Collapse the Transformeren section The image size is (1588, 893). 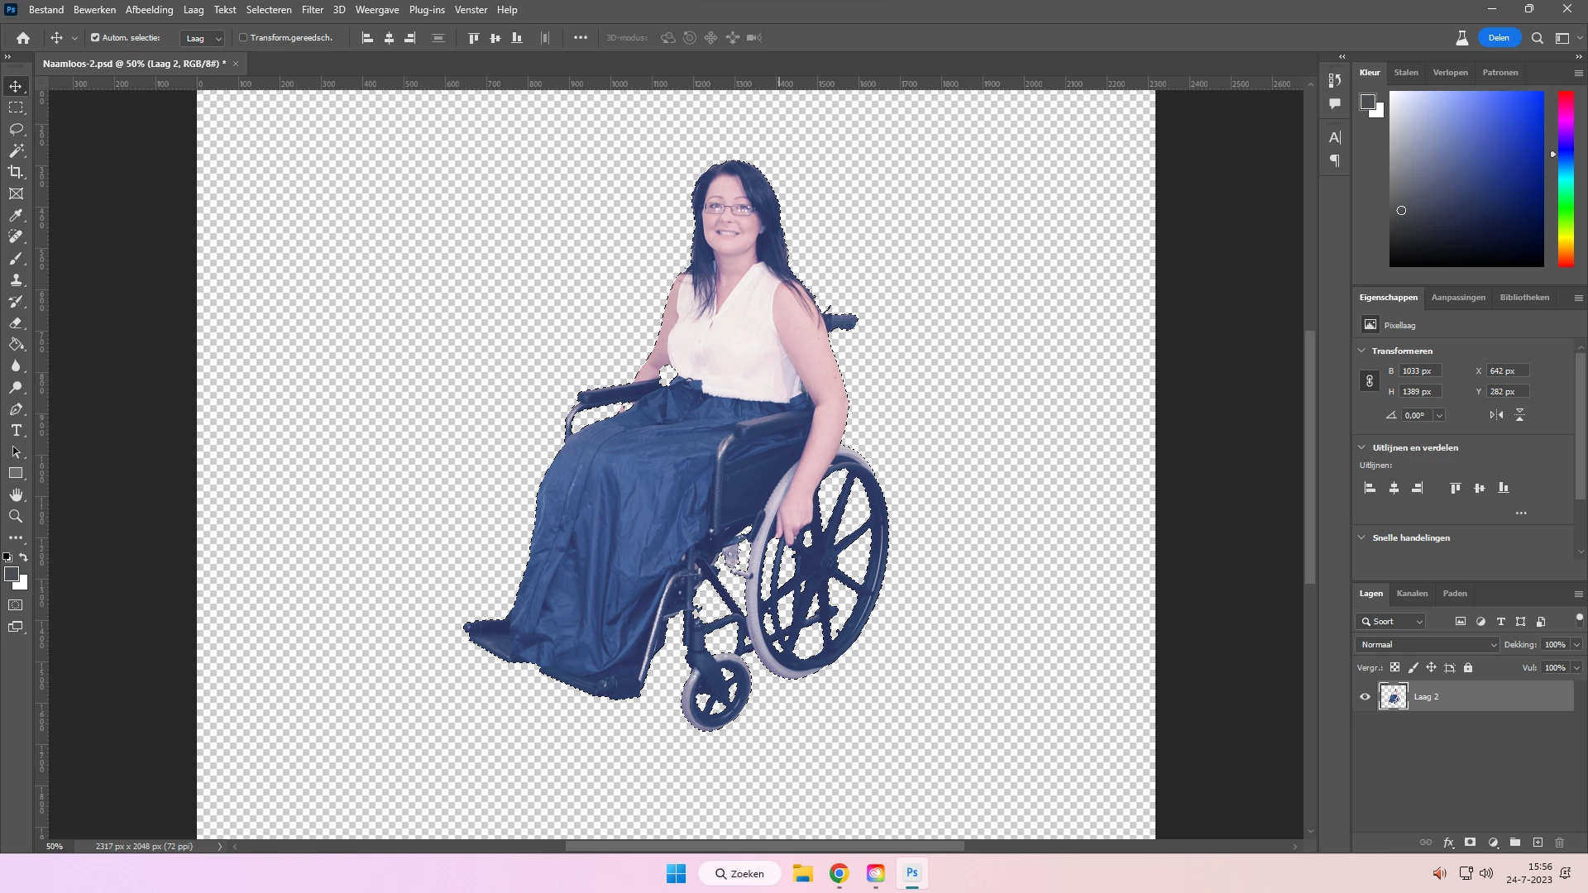click(x=1362, y=351)
